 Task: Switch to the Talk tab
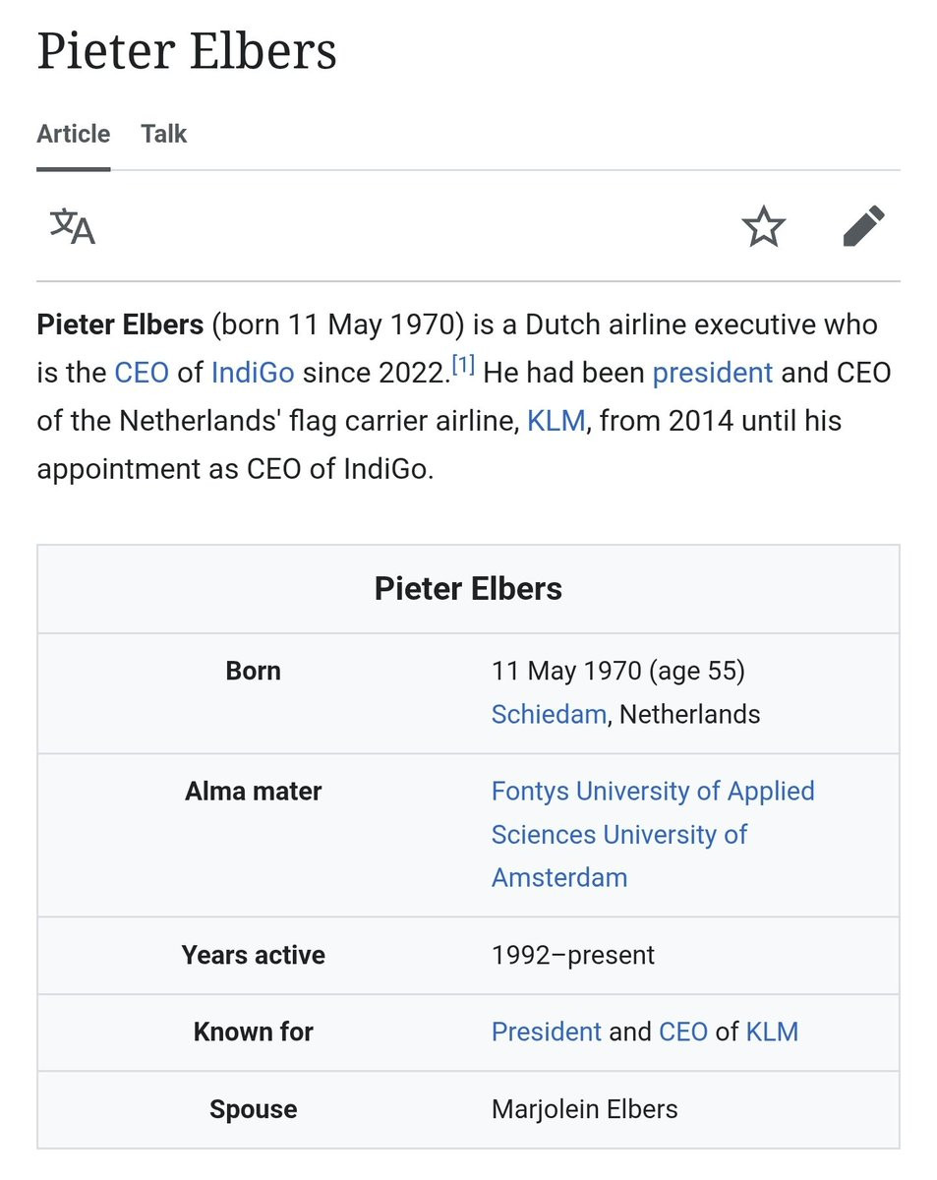point(163,134)
